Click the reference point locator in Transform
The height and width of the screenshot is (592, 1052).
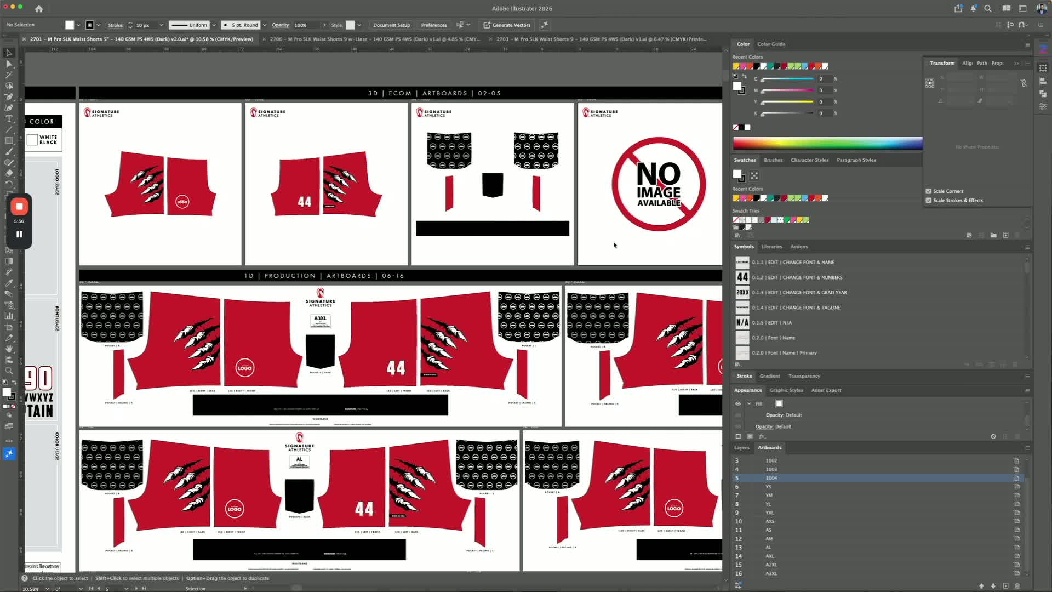pos(930,83)
